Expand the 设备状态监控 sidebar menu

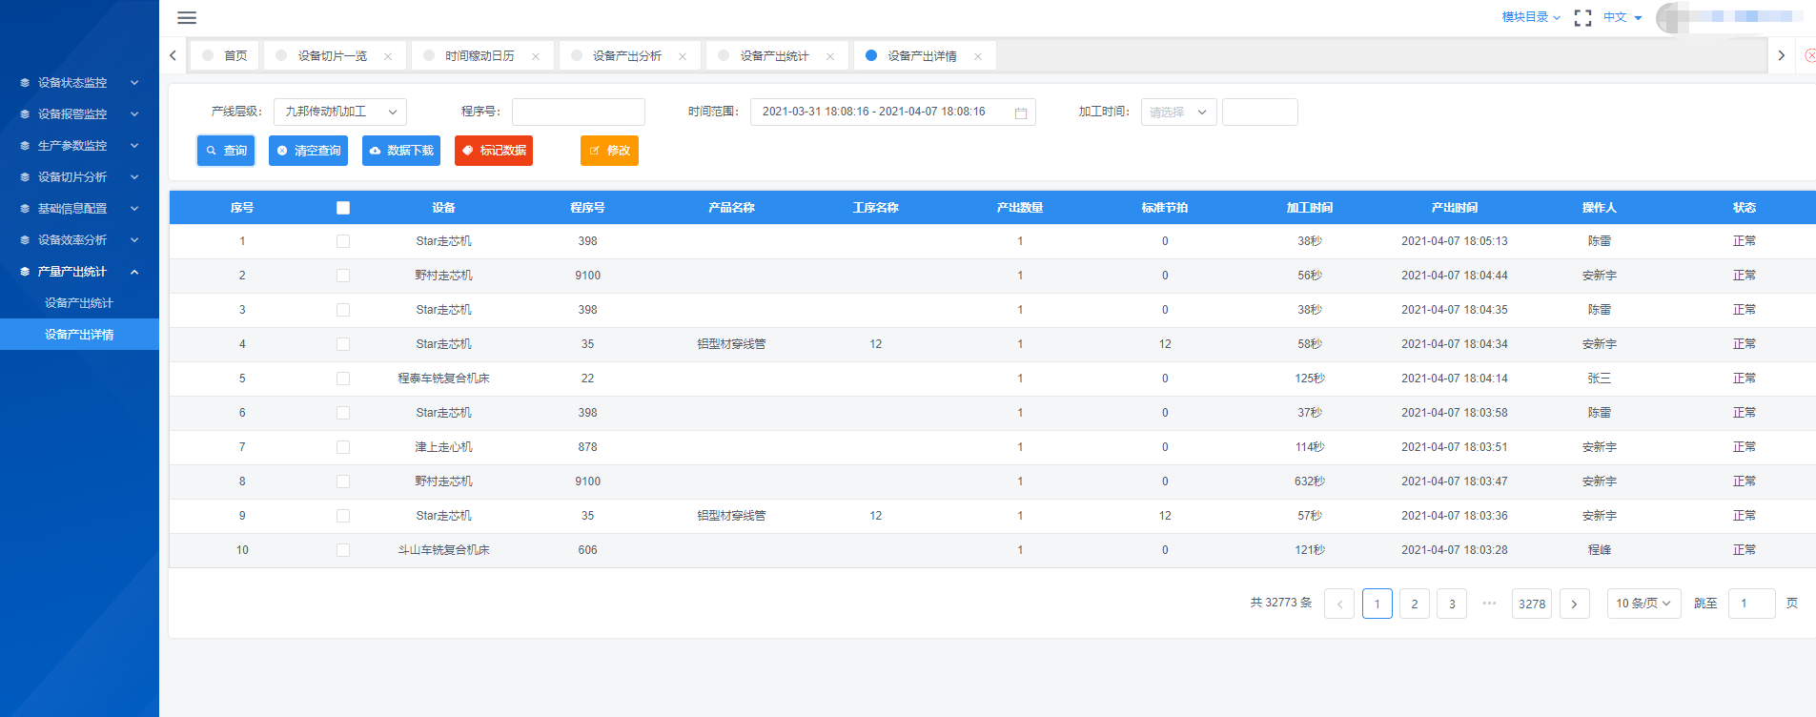coord(80,83)
